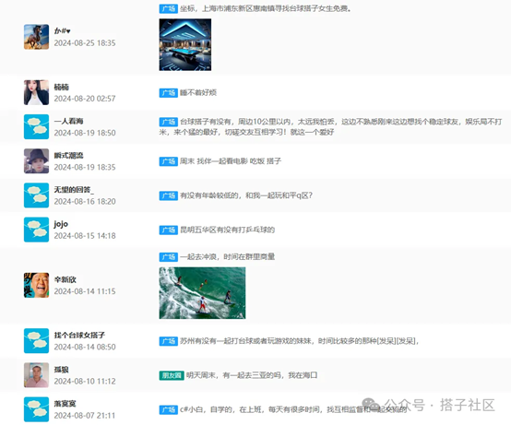
Task: Click the avatar dated 2024-08-16 18:20
Action: (37, 195)
